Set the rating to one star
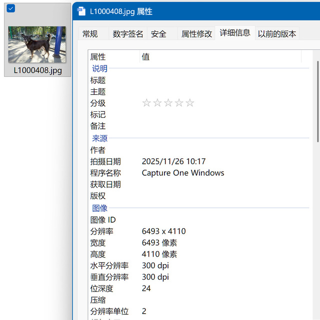This screenshot has height=320, width=320. coord(146,103)
